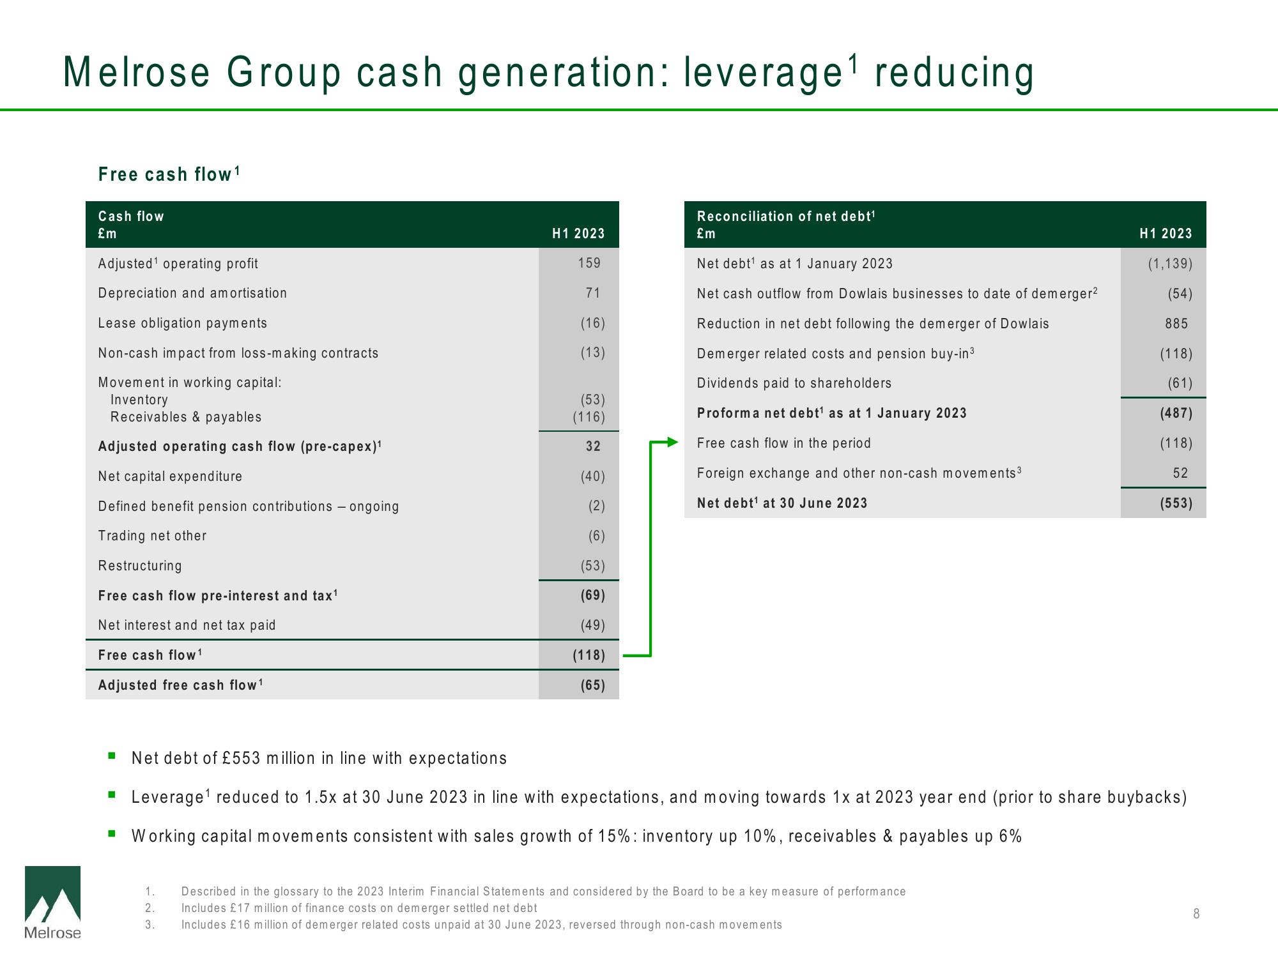
Task: Click 'Receivables & payables' sub-row label
Action: coord(186,417)
